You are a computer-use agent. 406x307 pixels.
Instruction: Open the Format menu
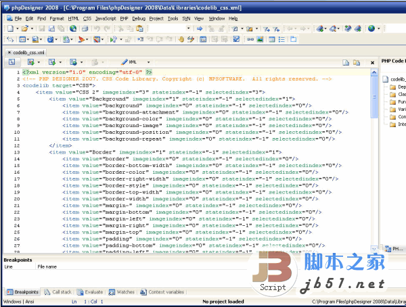(x=57, y=19)
